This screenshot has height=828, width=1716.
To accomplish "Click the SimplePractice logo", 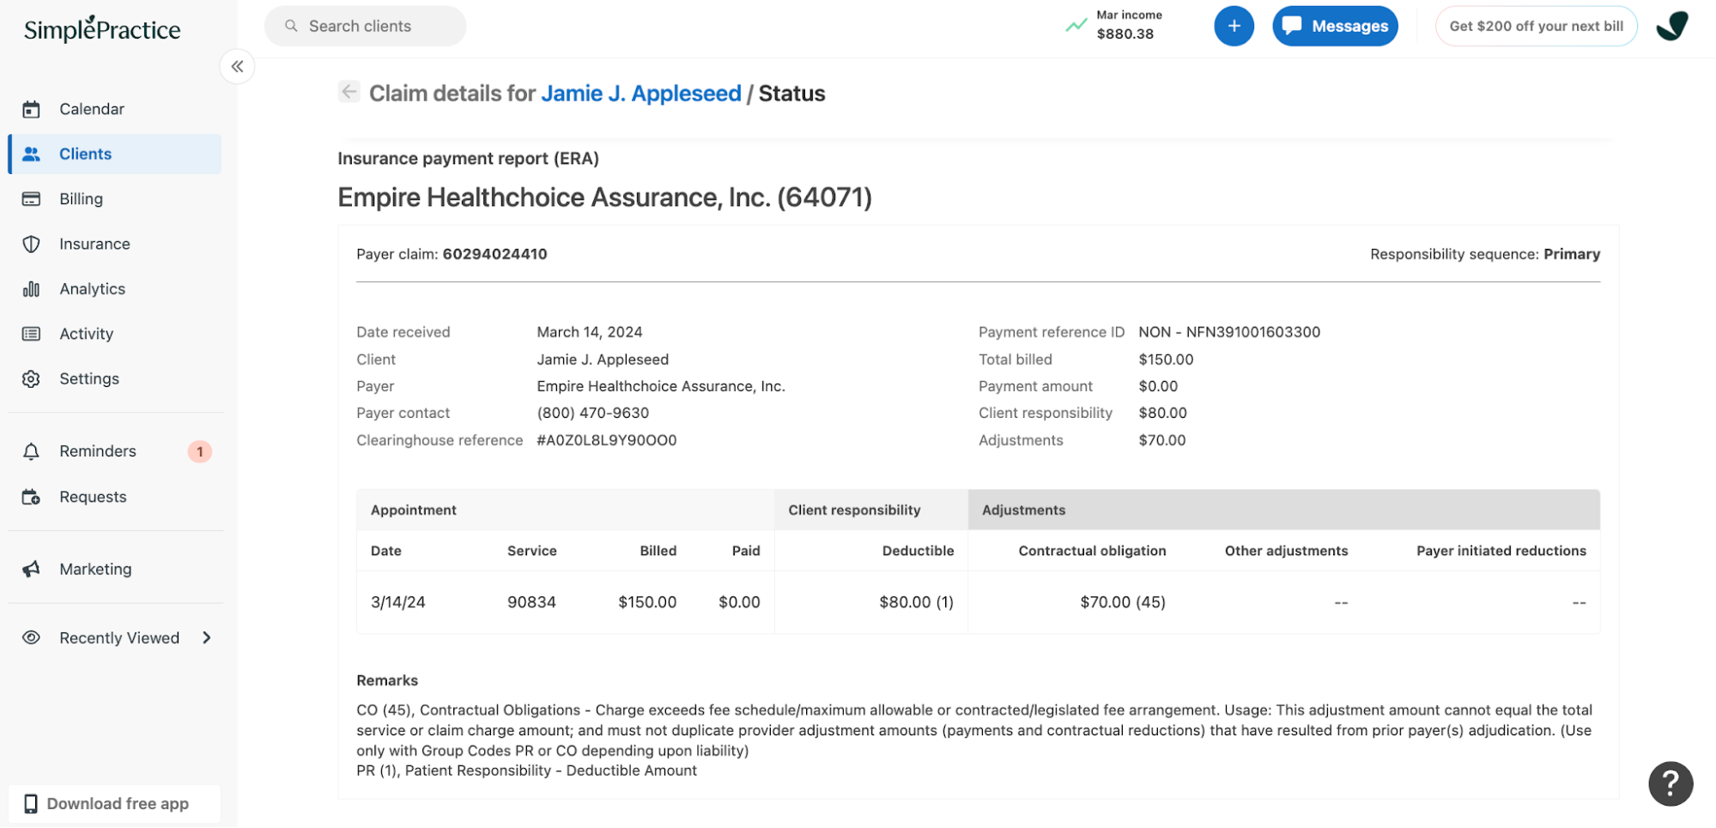I will click(102, 29).
